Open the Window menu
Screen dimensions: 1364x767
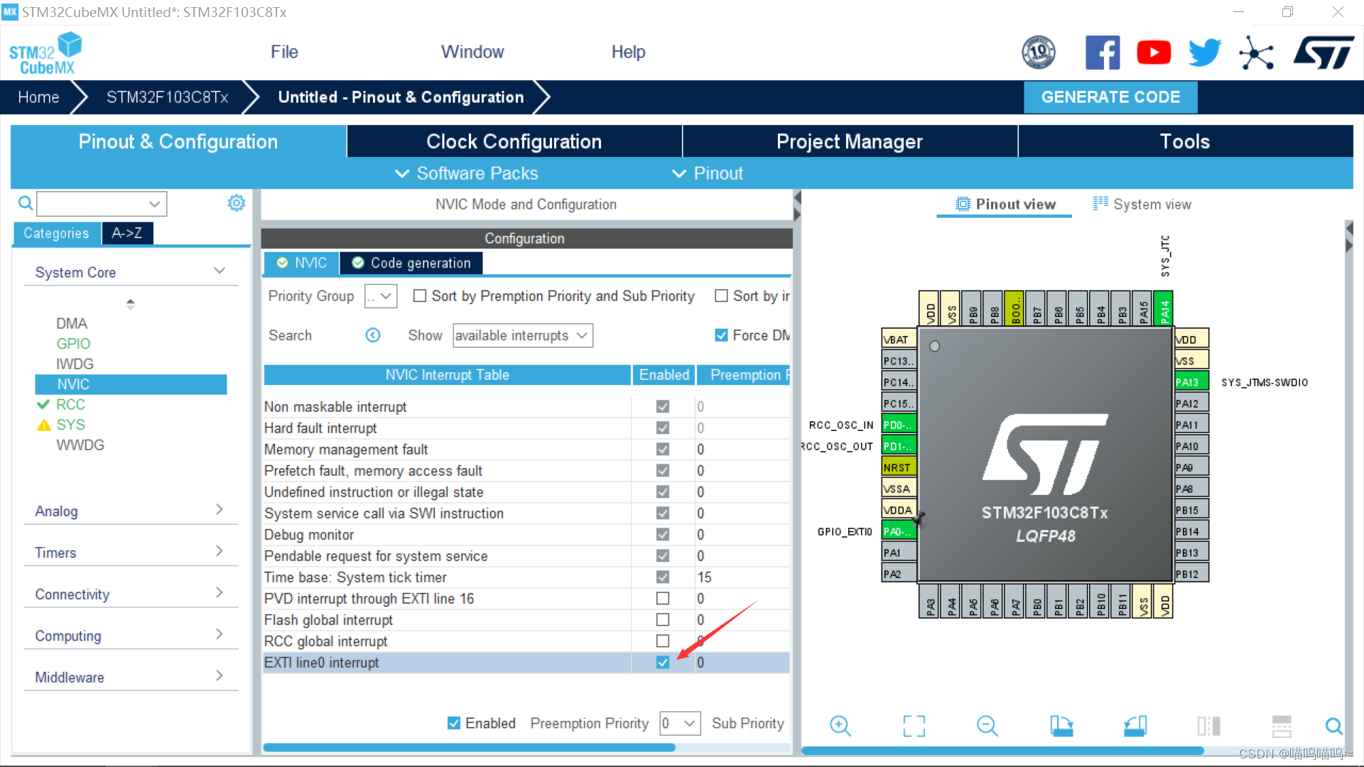pyautogui.click(x=472, y=52)
